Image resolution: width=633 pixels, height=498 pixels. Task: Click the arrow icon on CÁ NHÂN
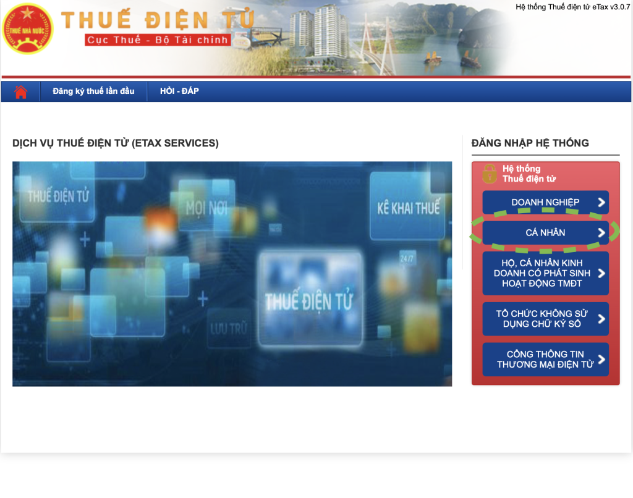pos(601,233)
